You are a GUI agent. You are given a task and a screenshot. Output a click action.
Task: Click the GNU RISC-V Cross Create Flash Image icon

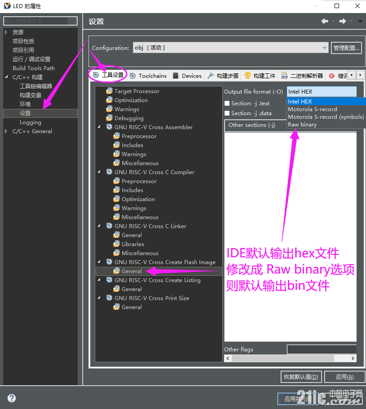pyautogui.click(x=109, y=262)
